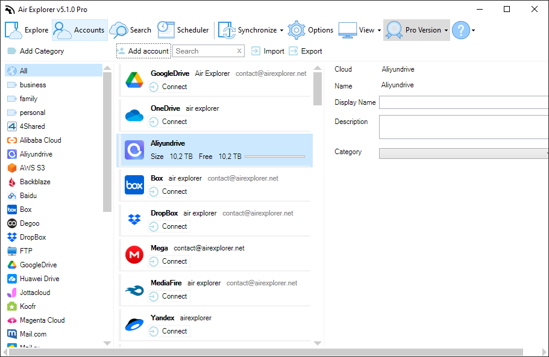
Task: Click the GoogleDrive sidebar icon
Action: [x=12, y=265]
